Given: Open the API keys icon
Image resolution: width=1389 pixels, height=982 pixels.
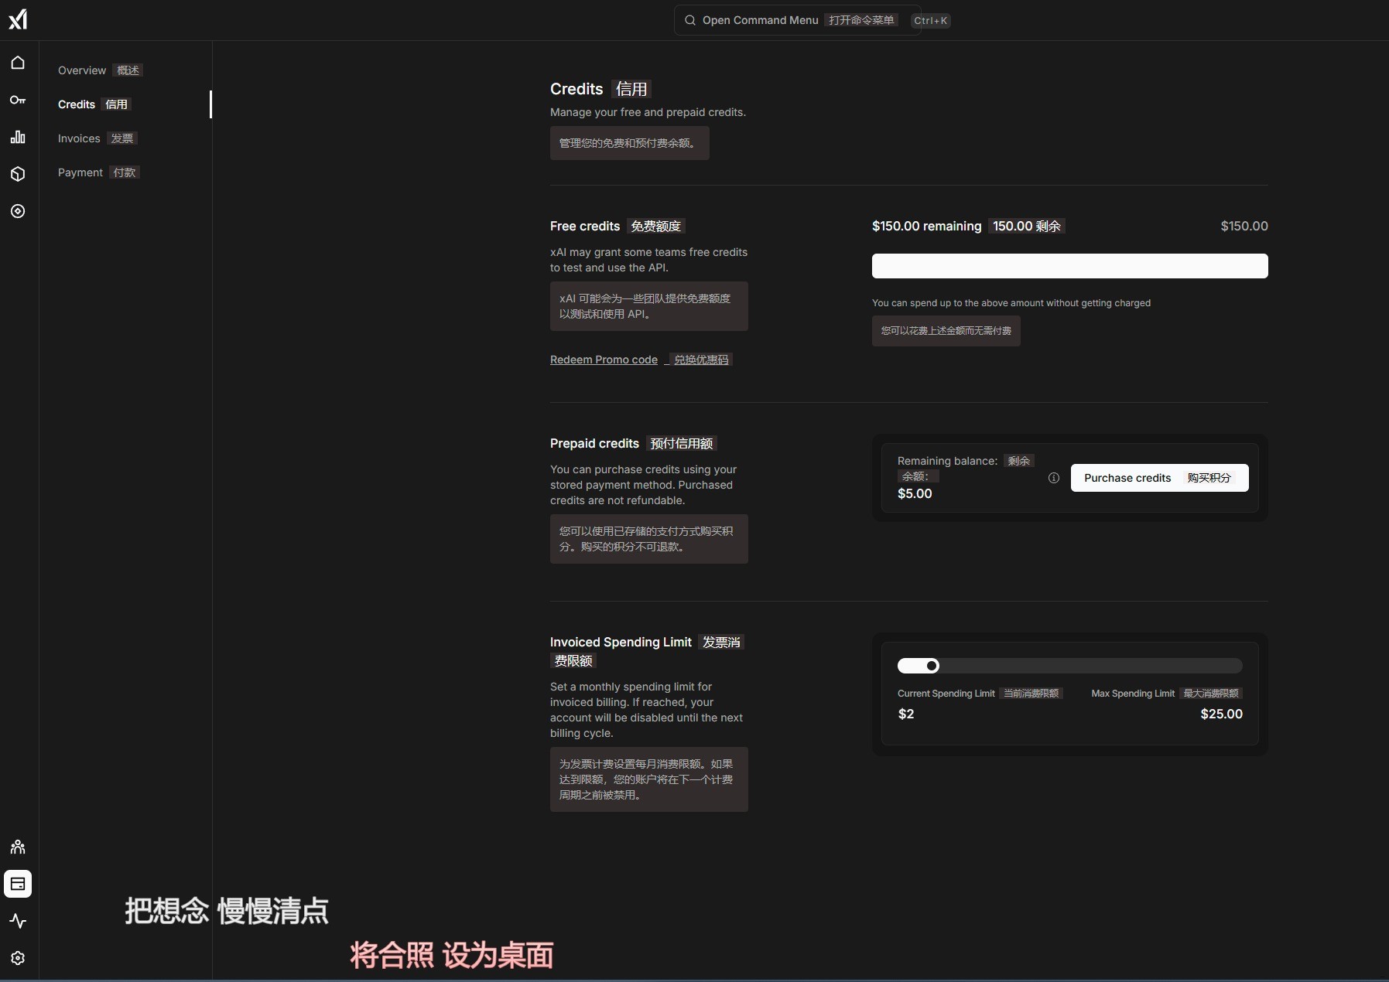Looking at the screenshot, I should coord(18,100).
